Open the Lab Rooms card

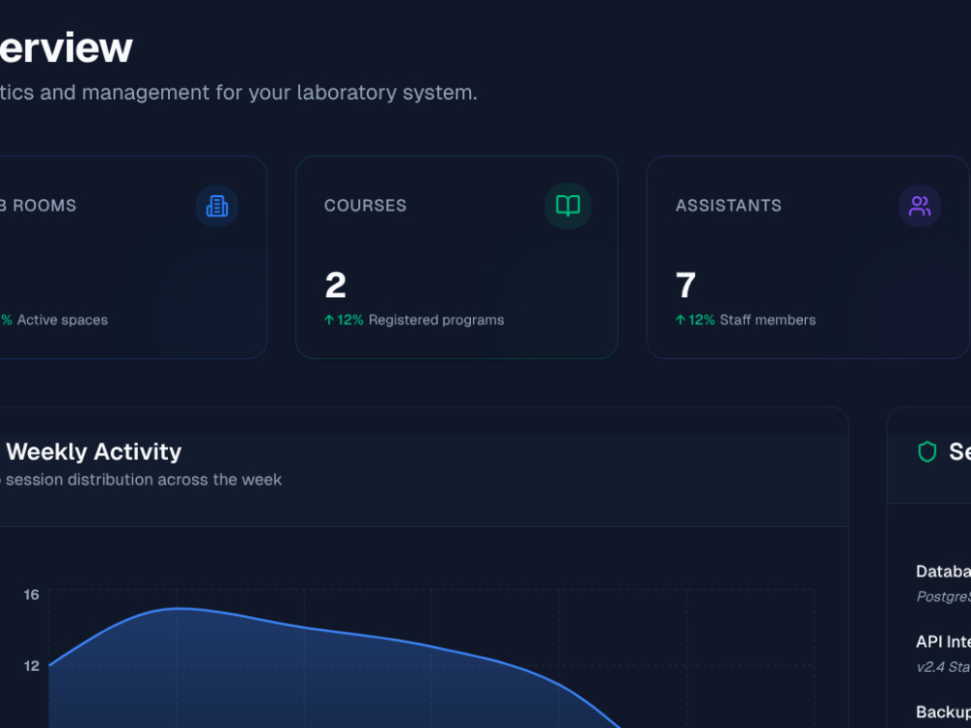click(x=133, y=257)
